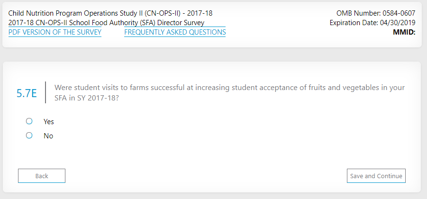
Task: Open the Frequently Asked Questions link
Action: coord(175,32)
